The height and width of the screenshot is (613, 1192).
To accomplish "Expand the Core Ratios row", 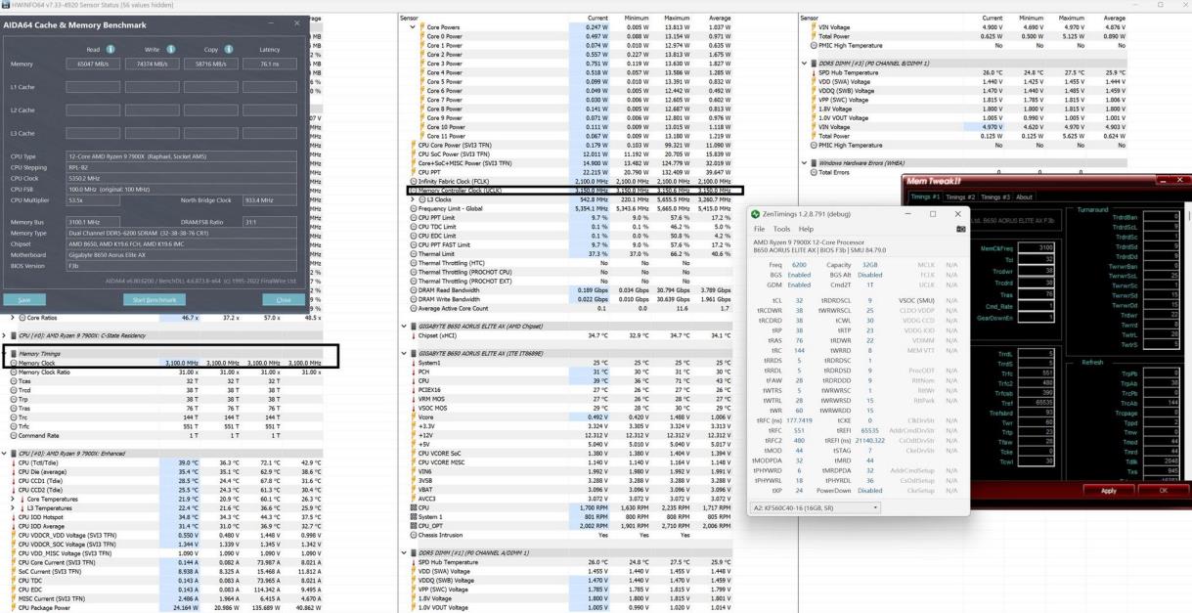I will (x=12, y=318).
